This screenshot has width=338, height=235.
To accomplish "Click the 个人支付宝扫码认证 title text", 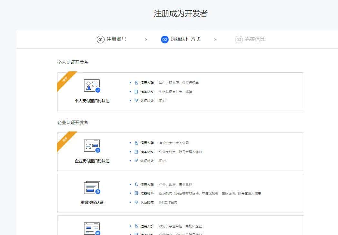I will [93, 101].
